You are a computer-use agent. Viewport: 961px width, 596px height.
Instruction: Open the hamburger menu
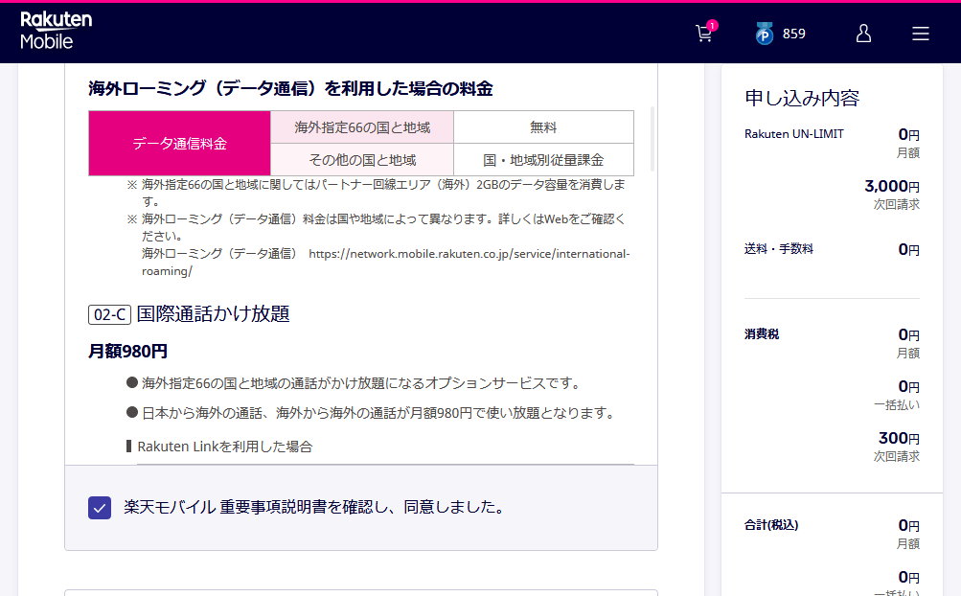pos(920,34)
